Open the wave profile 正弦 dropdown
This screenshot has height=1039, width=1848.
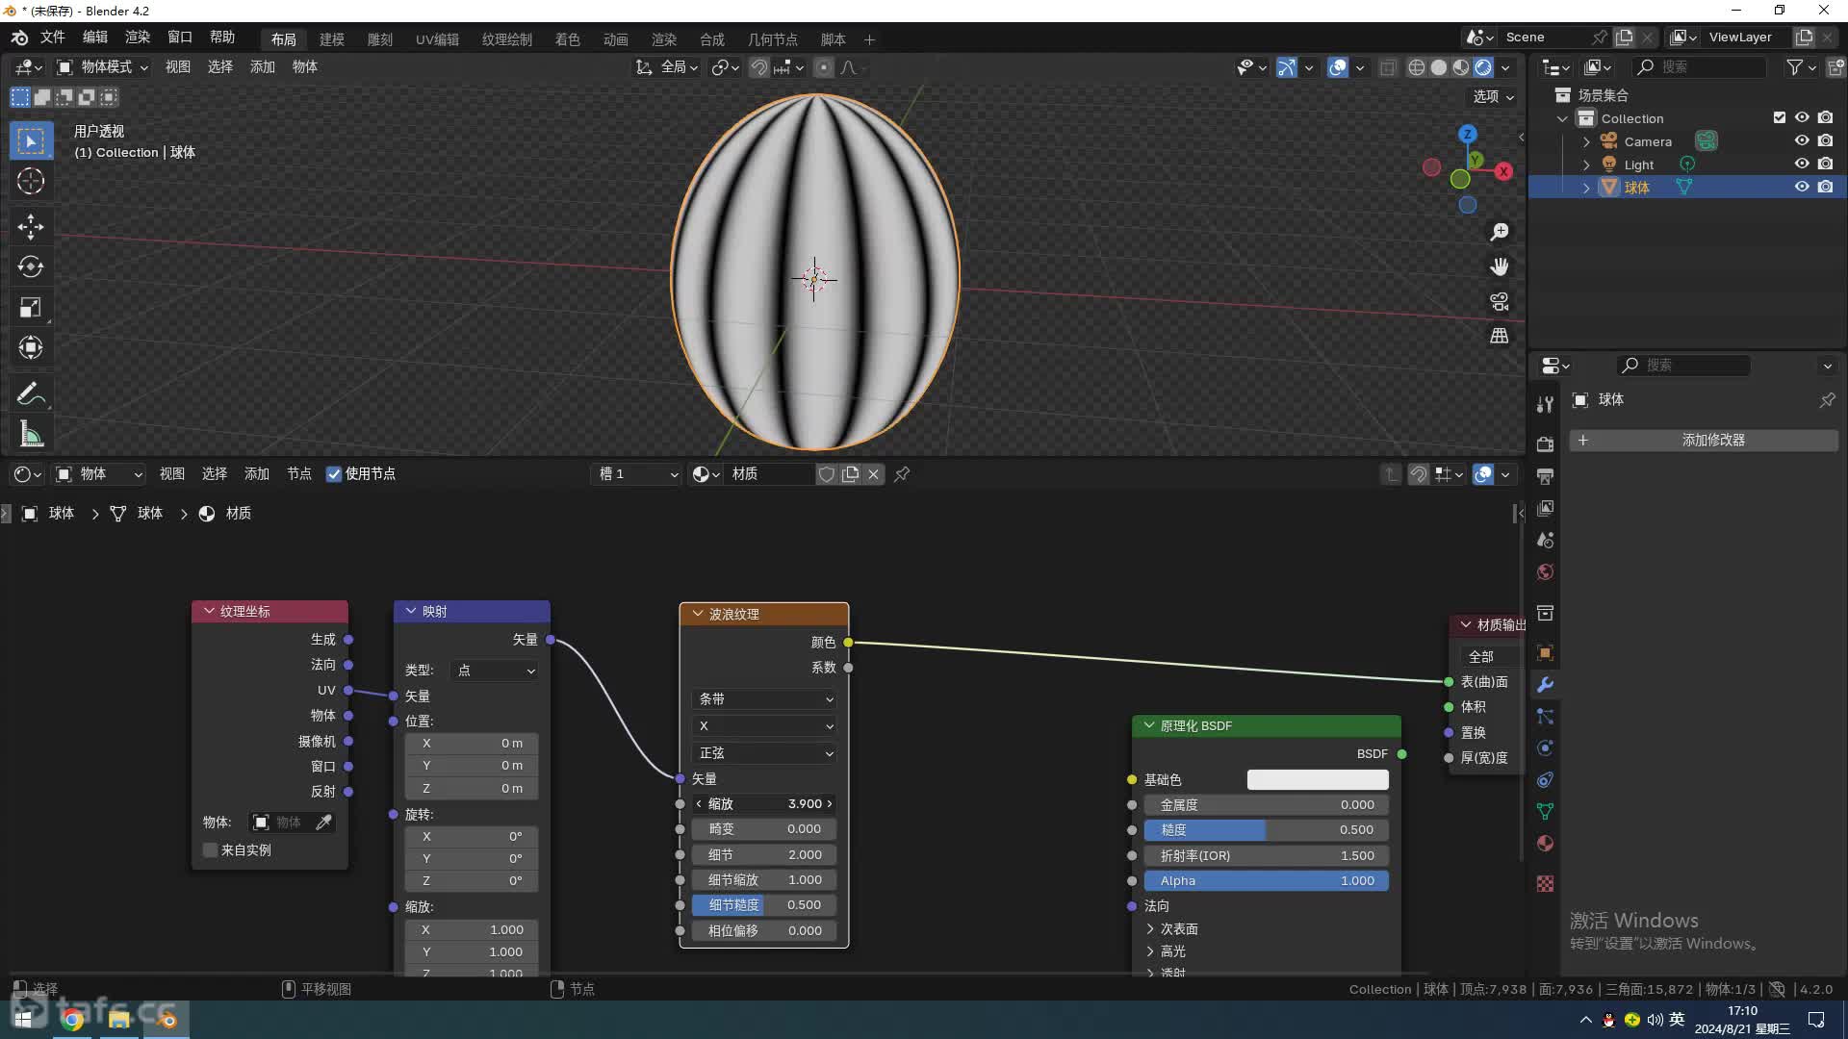point(764,753)
